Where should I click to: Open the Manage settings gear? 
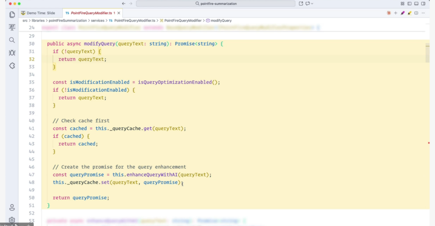pos(12,220)
